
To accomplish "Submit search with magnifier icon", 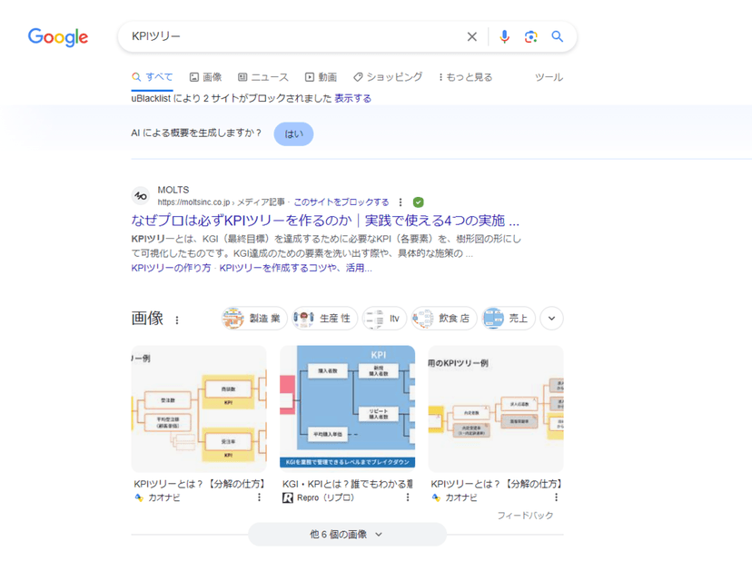I will [557, 36].
